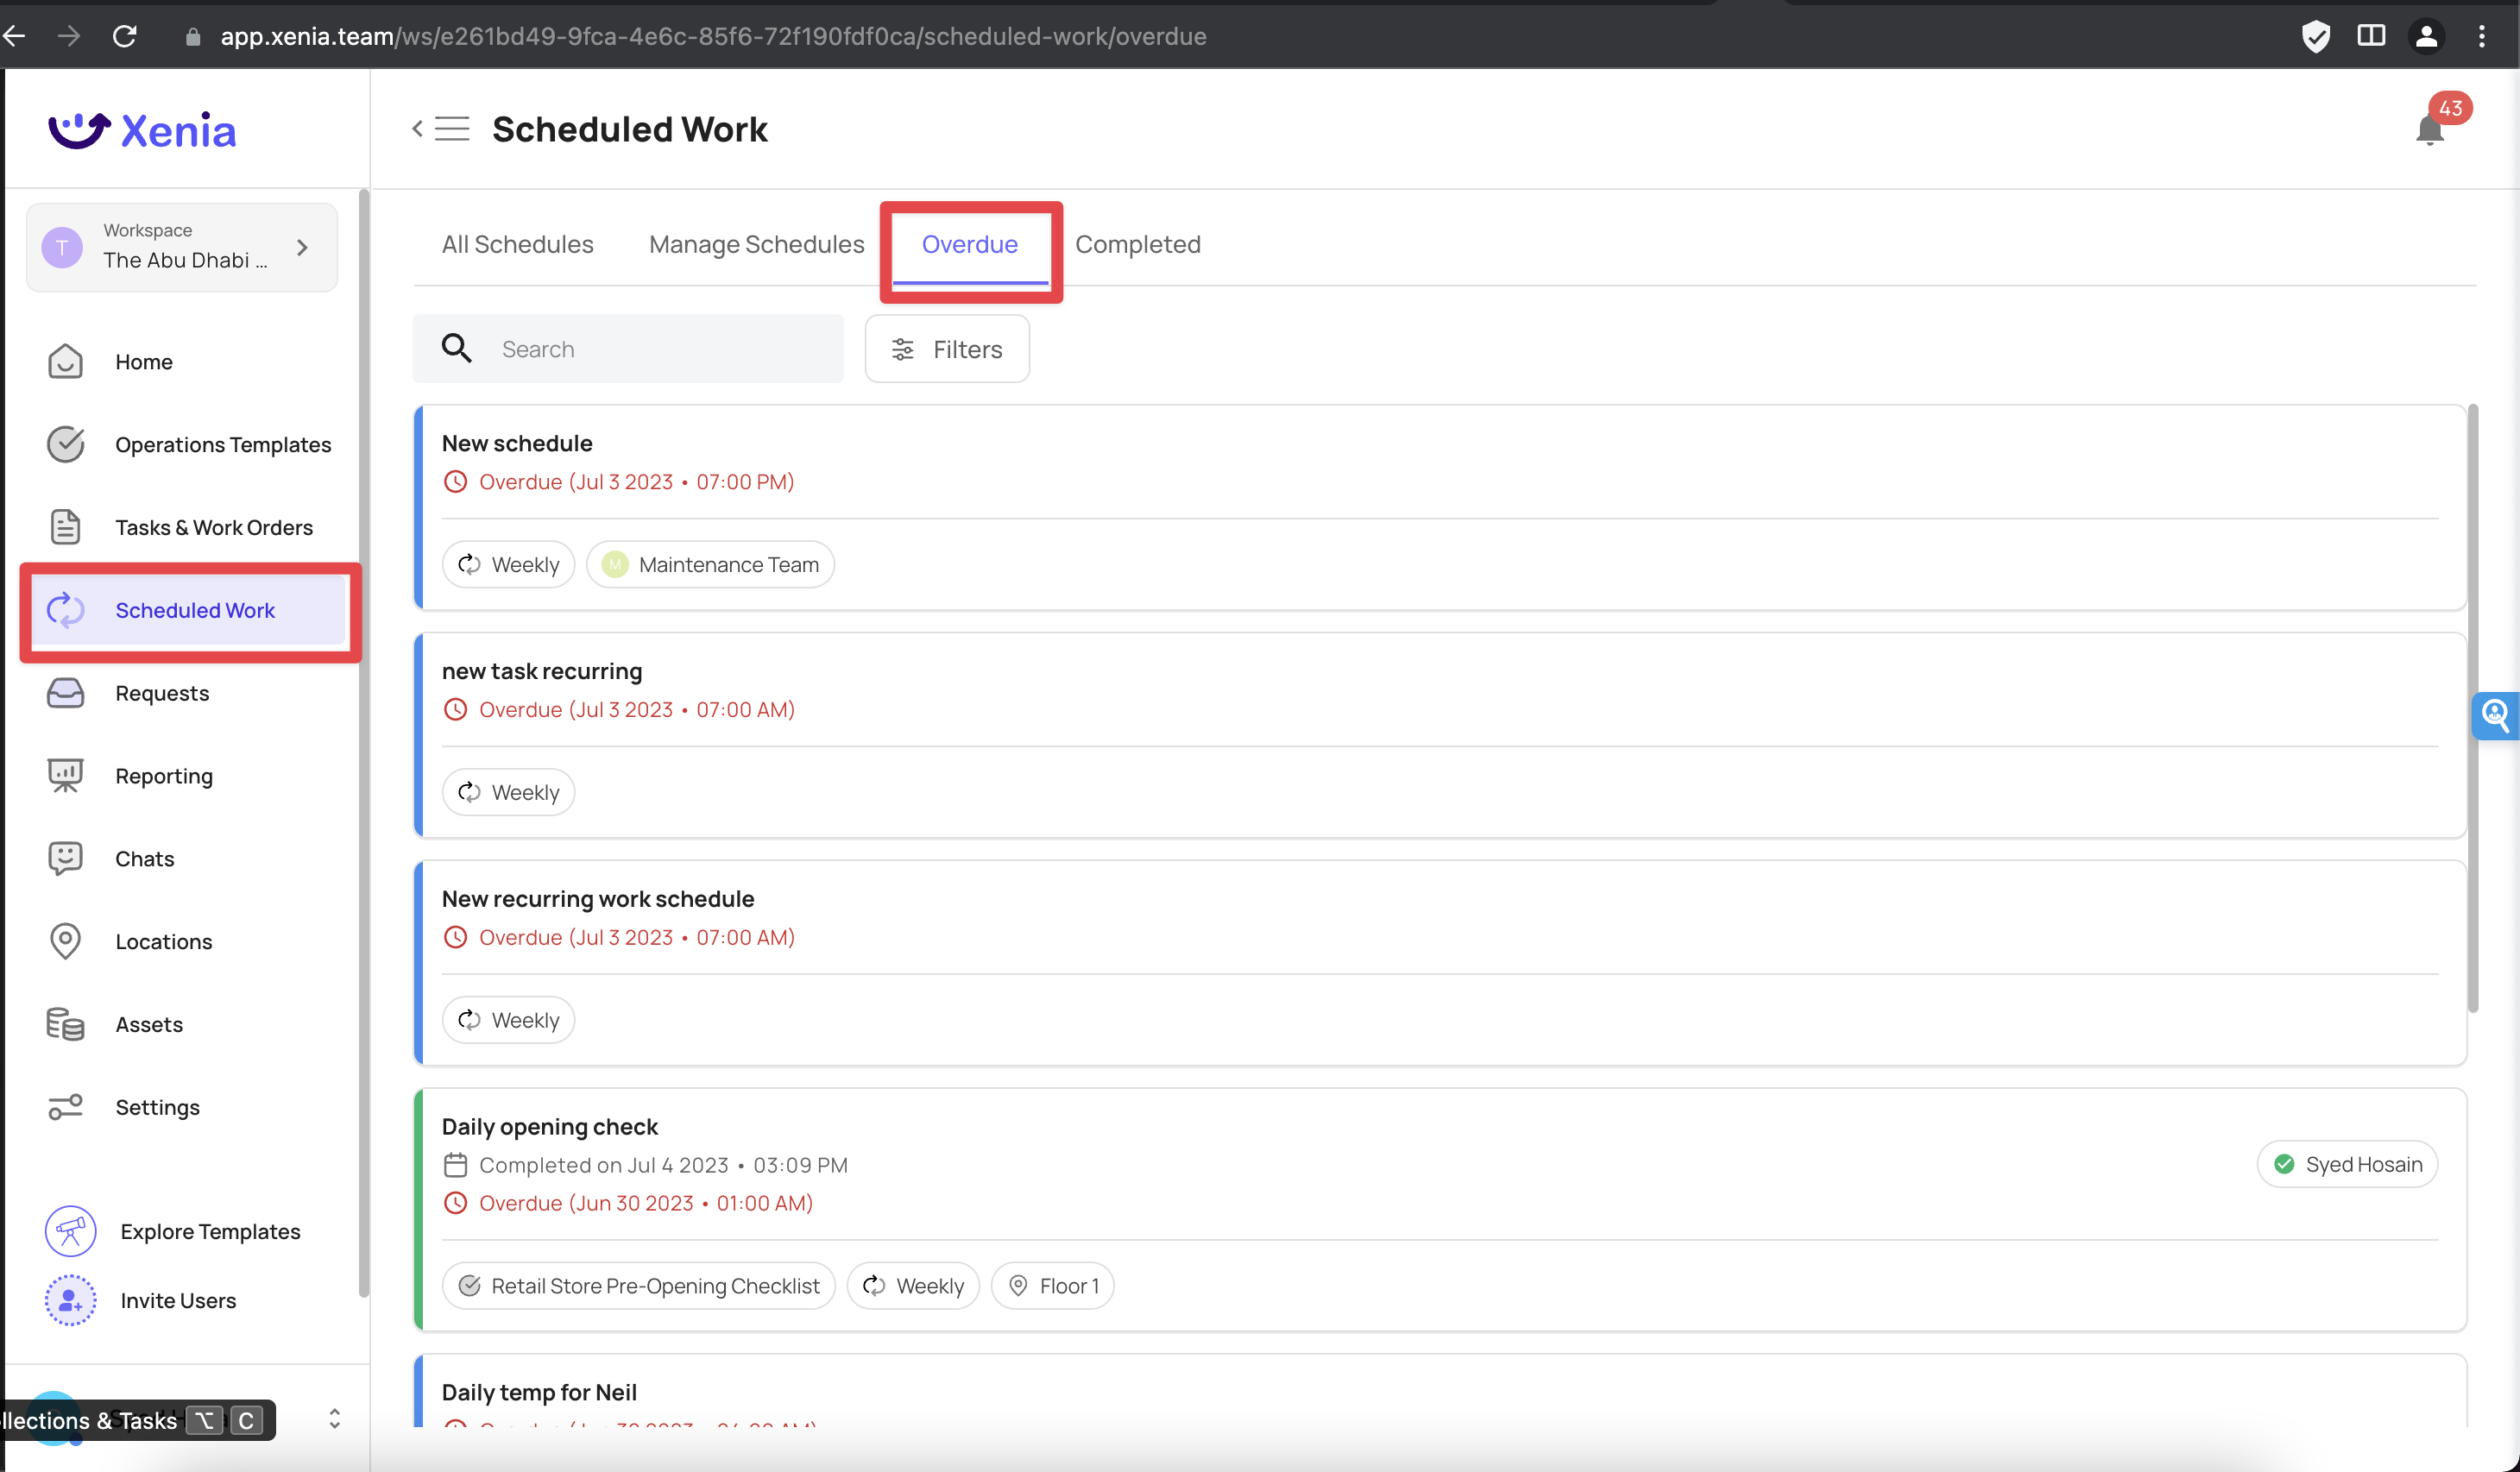
Task: Click browser profile avatar icon
Action: point(2426,36)
